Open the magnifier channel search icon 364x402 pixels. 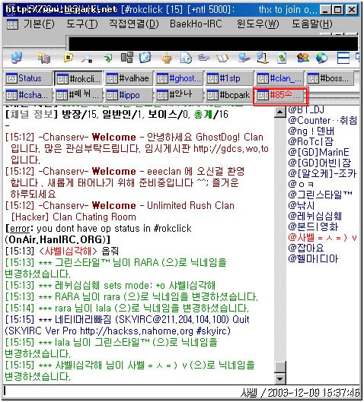tap(87, 59)
